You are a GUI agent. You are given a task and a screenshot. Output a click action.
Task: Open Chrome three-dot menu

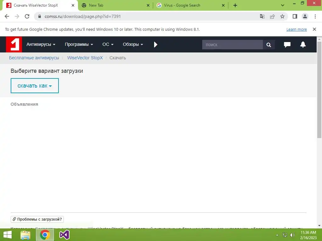[x=315, y=16]
